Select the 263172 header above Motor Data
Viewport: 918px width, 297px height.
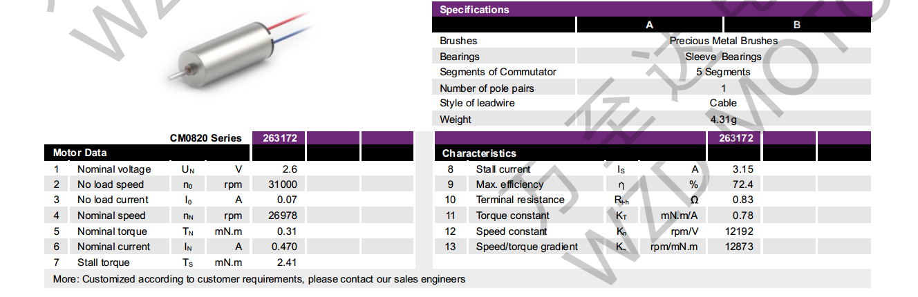click(x=280, y=138)
